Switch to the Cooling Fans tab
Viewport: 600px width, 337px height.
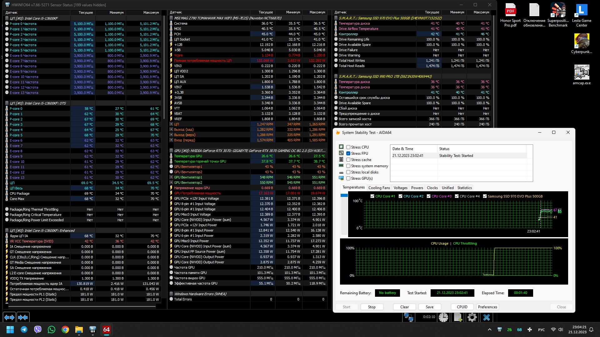pos(379,188)
